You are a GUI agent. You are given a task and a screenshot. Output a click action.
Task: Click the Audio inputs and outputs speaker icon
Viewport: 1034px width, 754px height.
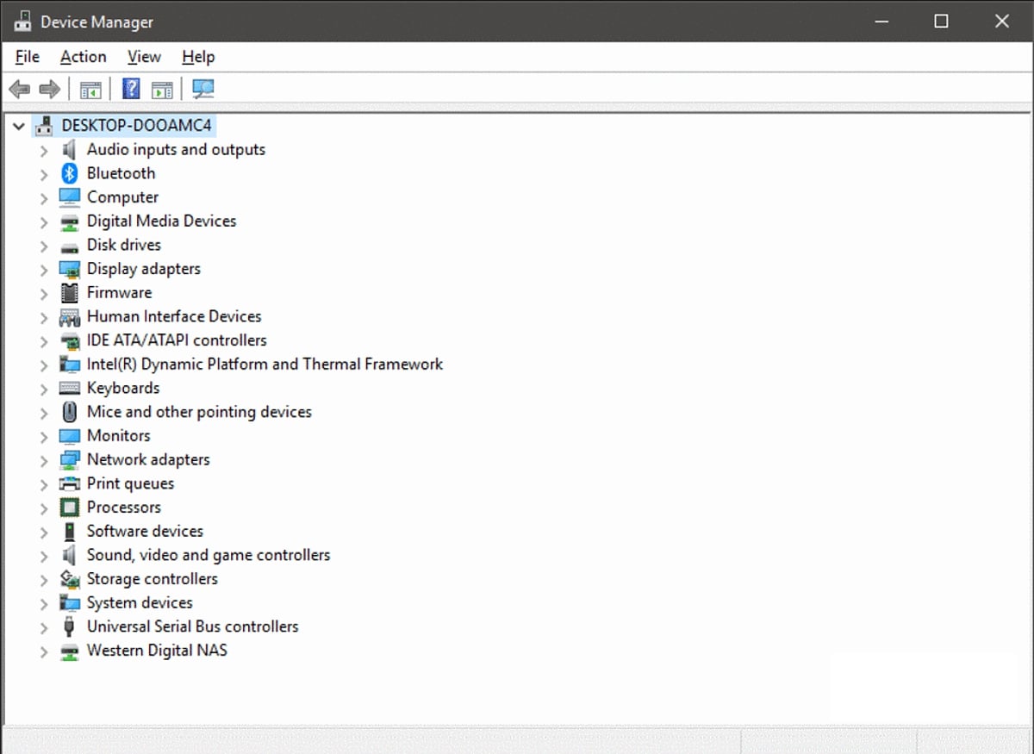[x=70, y=149]
